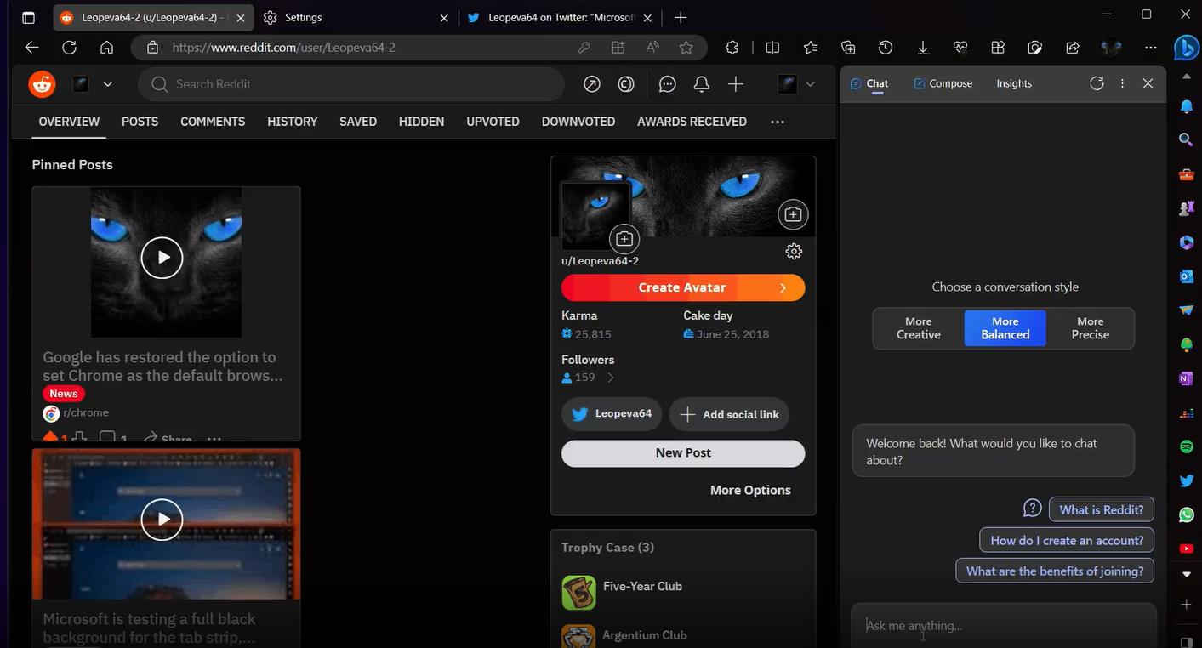
Task: Toggle split screen view in toolbar
Action: click(772, 48)
